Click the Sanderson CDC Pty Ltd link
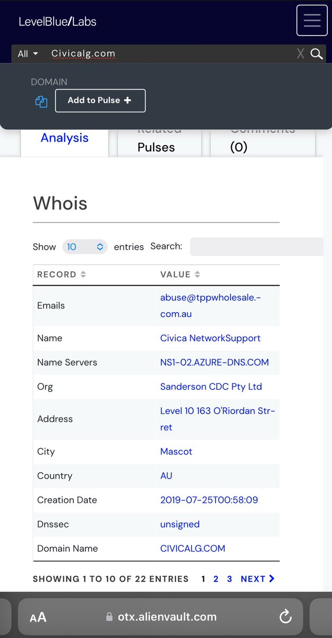Image resolution: width=332 pixels, height=638 pixels. coord(211,387)
